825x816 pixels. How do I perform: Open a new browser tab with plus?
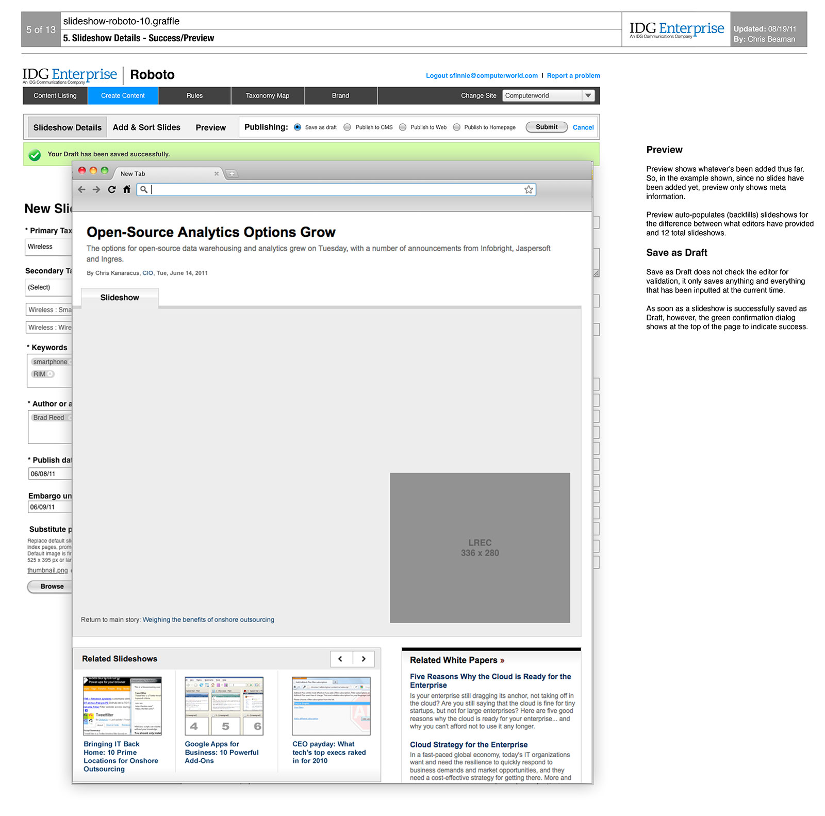pyautogui.click(x=232, y=174)
